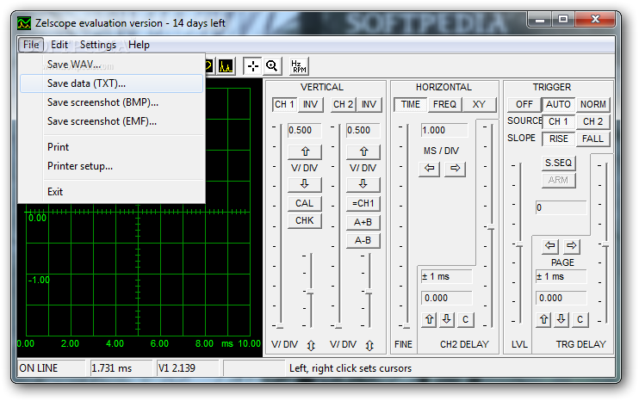Increase CH 2 V/DIV with up arrow
Screen dimensions: 639x401
(x=363, y=151)
